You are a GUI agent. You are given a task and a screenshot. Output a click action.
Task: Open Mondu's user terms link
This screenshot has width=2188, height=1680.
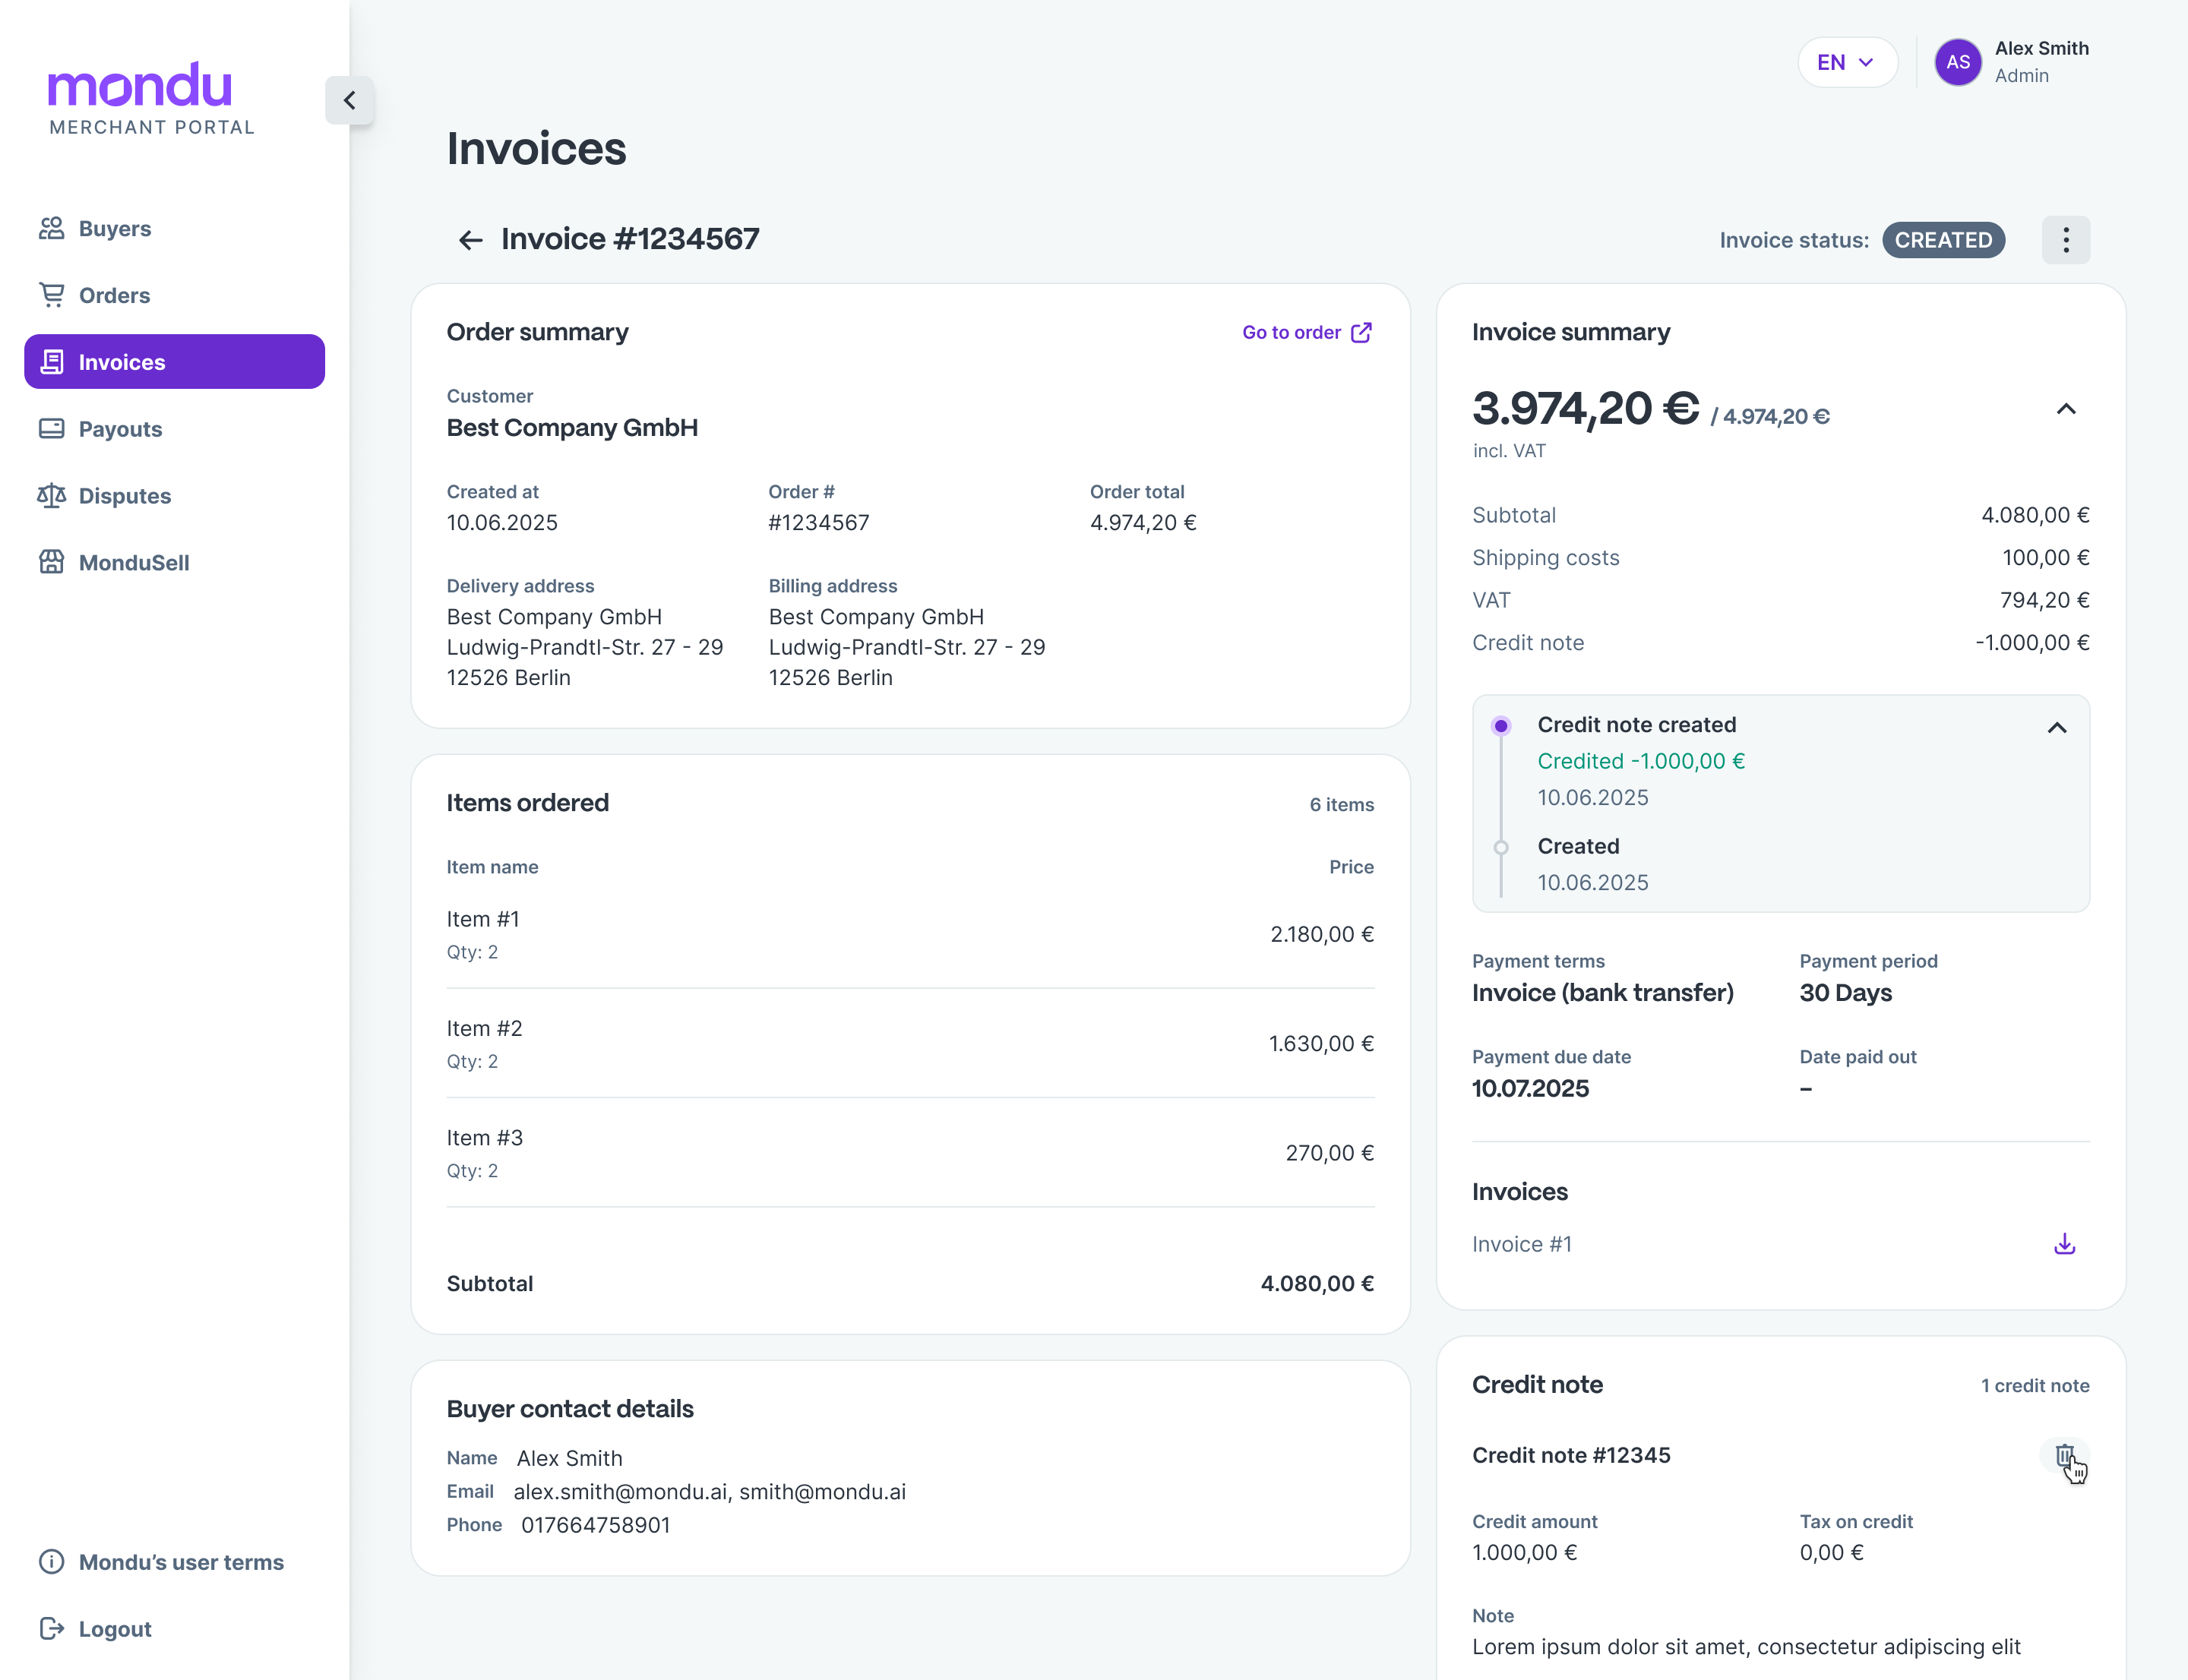[x=180, y=1562]
